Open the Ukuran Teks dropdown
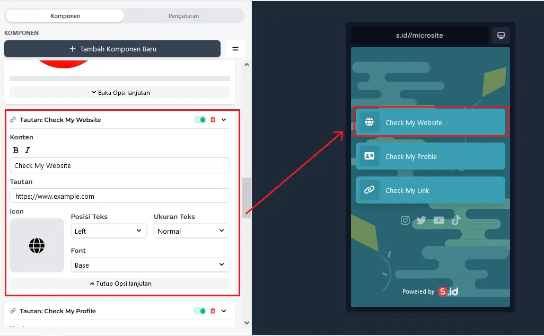This screenshot has width=544, height=336. [x=191, y=231]
